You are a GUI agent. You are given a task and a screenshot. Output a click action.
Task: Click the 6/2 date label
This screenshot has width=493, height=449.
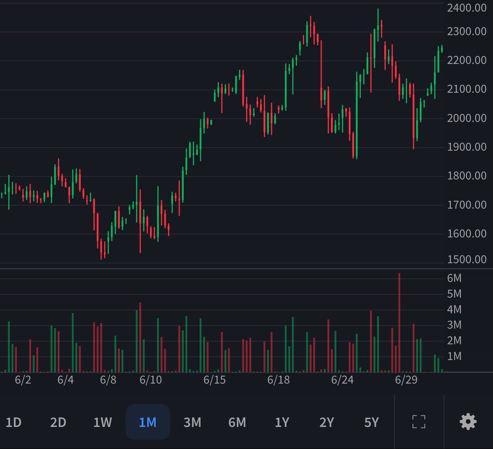[23, 380]
